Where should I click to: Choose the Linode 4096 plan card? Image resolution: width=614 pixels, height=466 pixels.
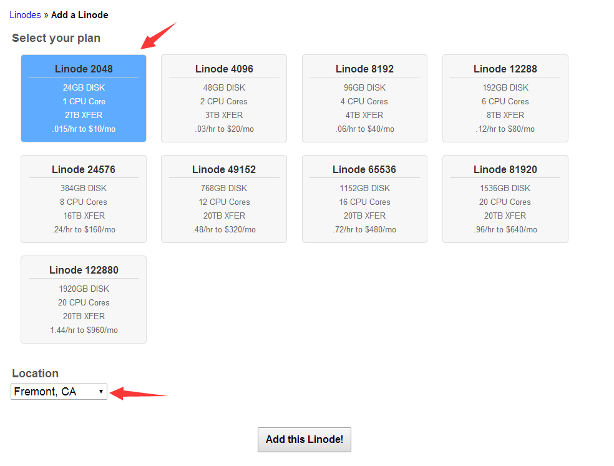click(224, 98)
